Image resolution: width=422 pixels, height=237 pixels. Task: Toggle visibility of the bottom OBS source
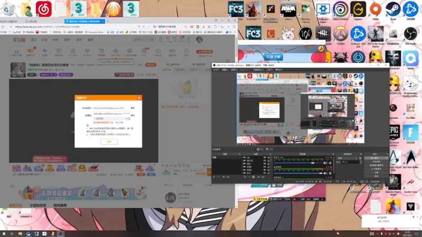pos(265,173)
